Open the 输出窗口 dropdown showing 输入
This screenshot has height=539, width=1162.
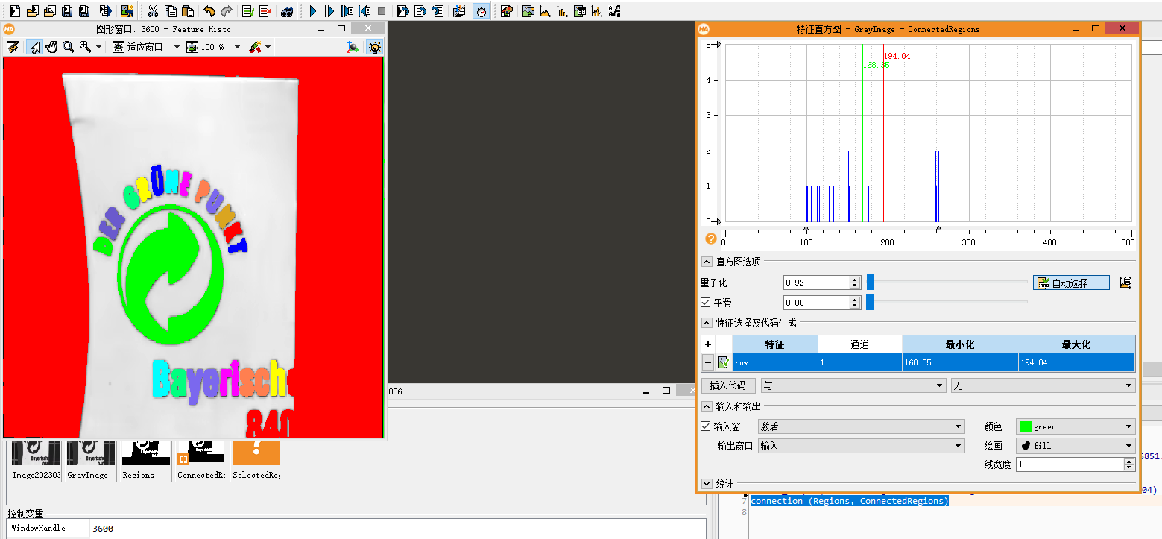coord(862,446)
